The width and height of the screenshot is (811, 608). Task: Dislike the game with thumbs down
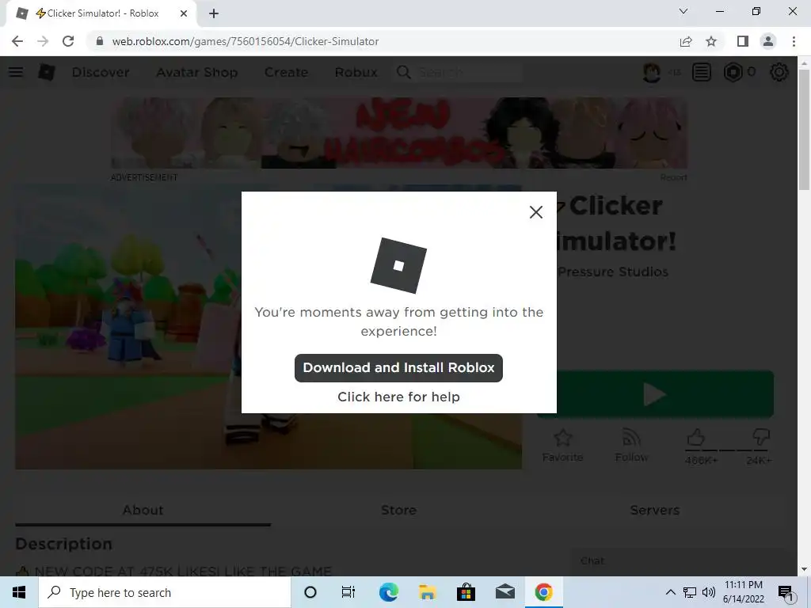tap(760, 437)
